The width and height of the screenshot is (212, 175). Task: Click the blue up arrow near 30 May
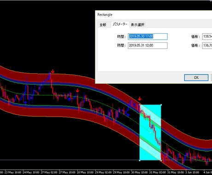128,115
